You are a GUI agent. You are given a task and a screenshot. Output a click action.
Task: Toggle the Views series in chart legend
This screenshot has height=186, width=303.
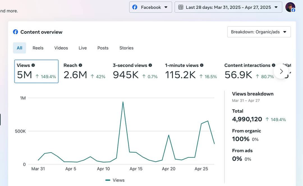click(x=115, y=180)
